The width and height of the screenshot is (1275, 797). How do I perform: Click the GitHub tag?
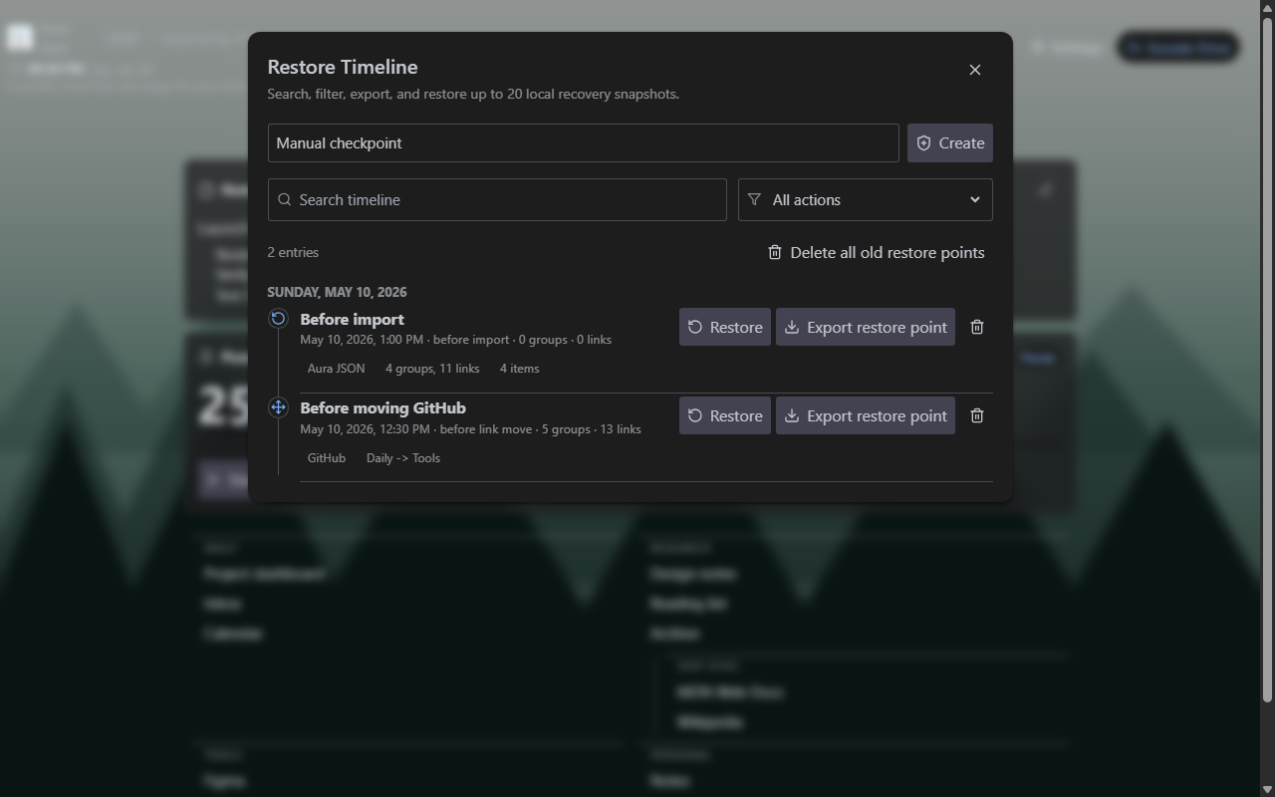pyautogui.click(x=326, y=458)
